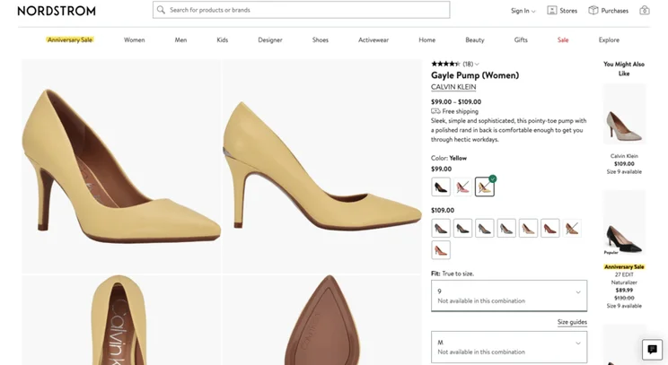Click the Purchases box icon
Image resolution: width=668 pixels, height=365 pixels.
(x=593, y=10)
